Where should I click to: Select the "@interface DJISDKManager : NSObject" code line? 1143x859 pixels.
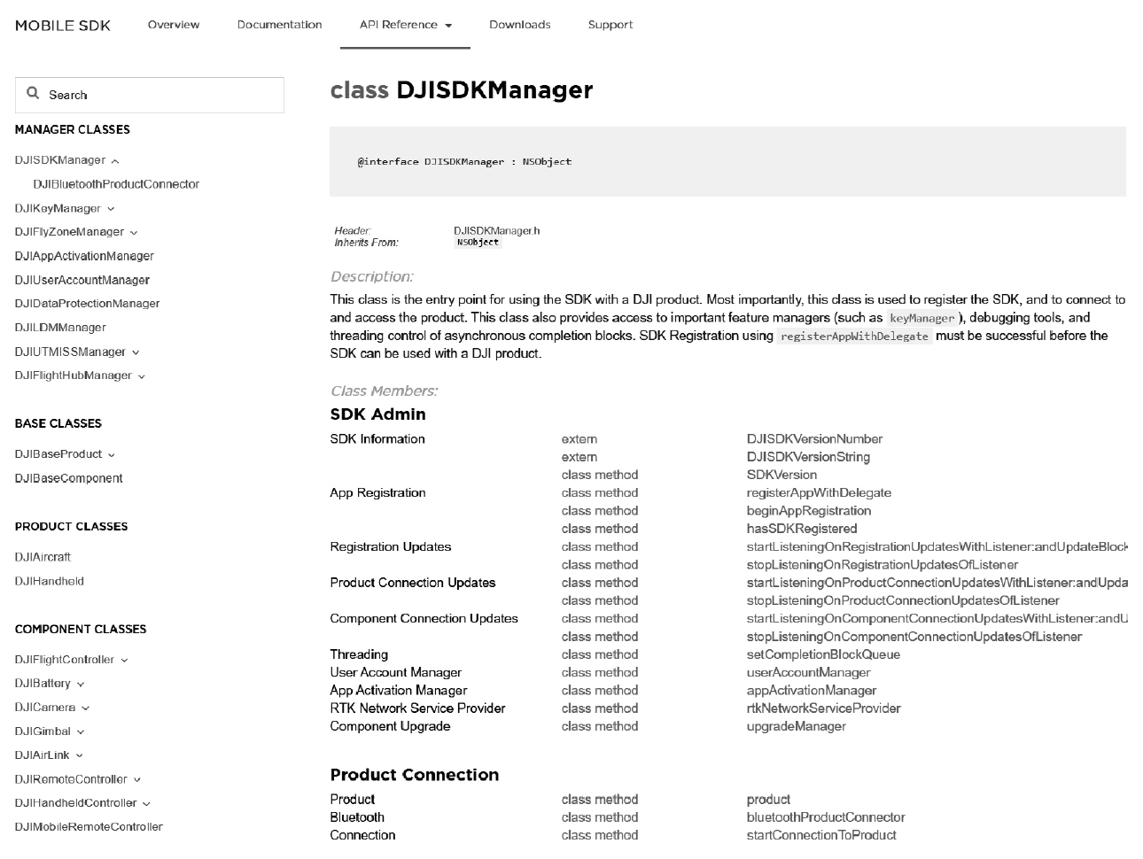464,162
